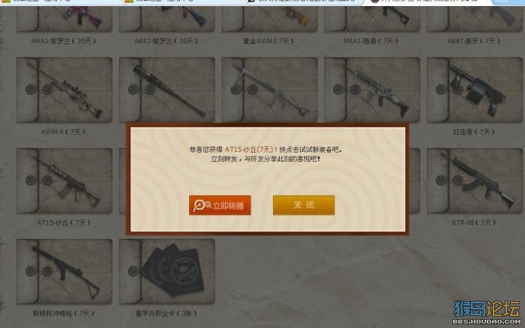Image resolution: width=525 pixels, height=328 pixels.
Task: Select the 黄金AWM golden sniper card
Action: click(269, 19)
